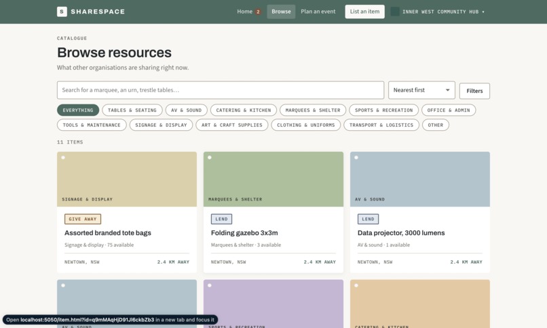Filter by Marquees & Shelter chip

(313, 110)
